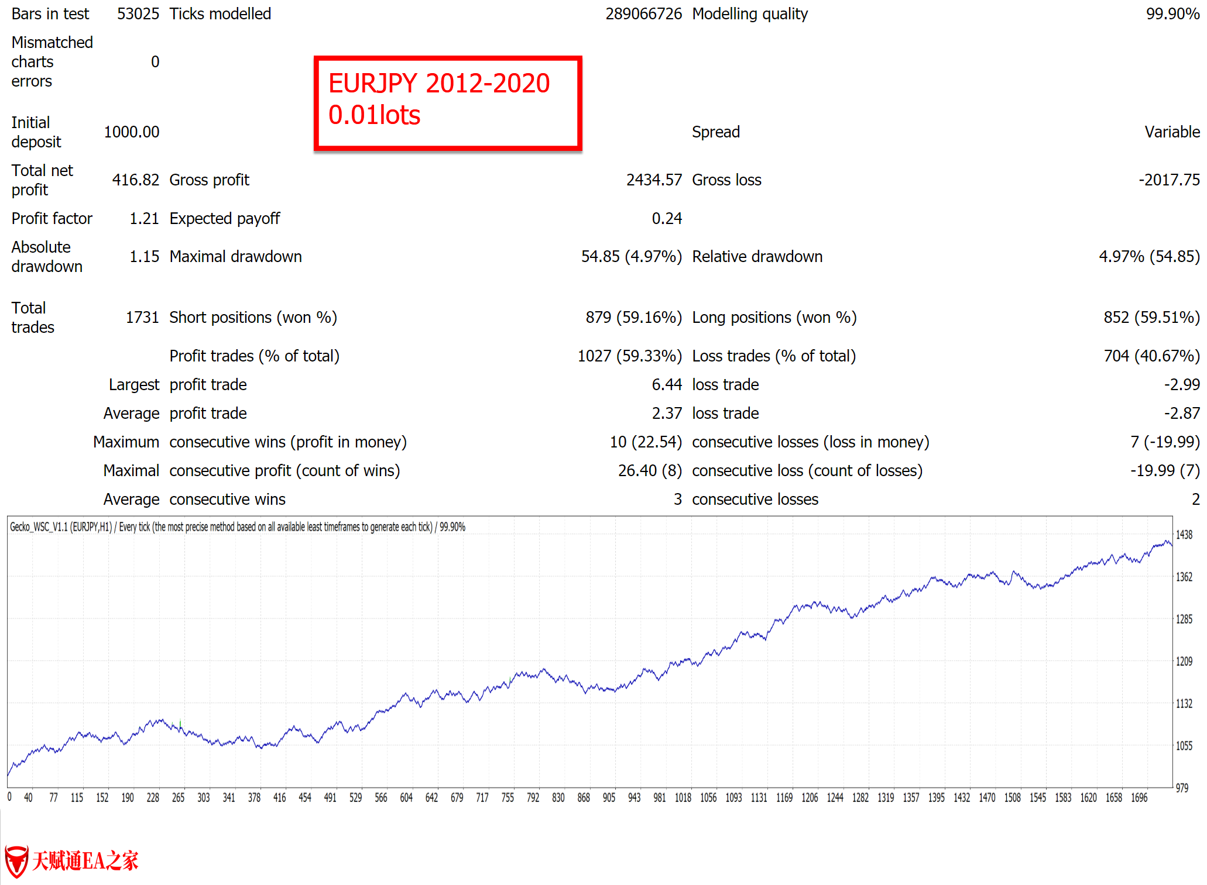Screen dimensions: 1207x885
Task: Click the Modelling quality value 99.90%
Action: click(x=1172, y=14)
